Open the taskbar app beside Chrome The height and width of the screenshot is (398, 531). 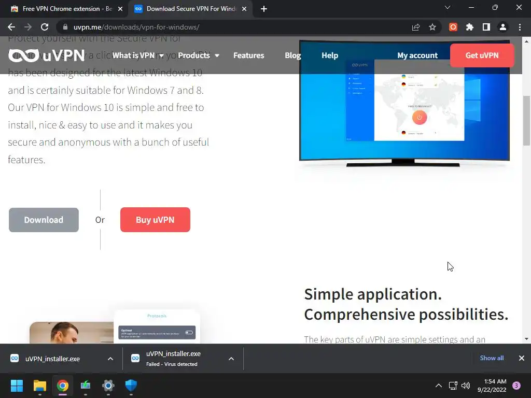86,386
